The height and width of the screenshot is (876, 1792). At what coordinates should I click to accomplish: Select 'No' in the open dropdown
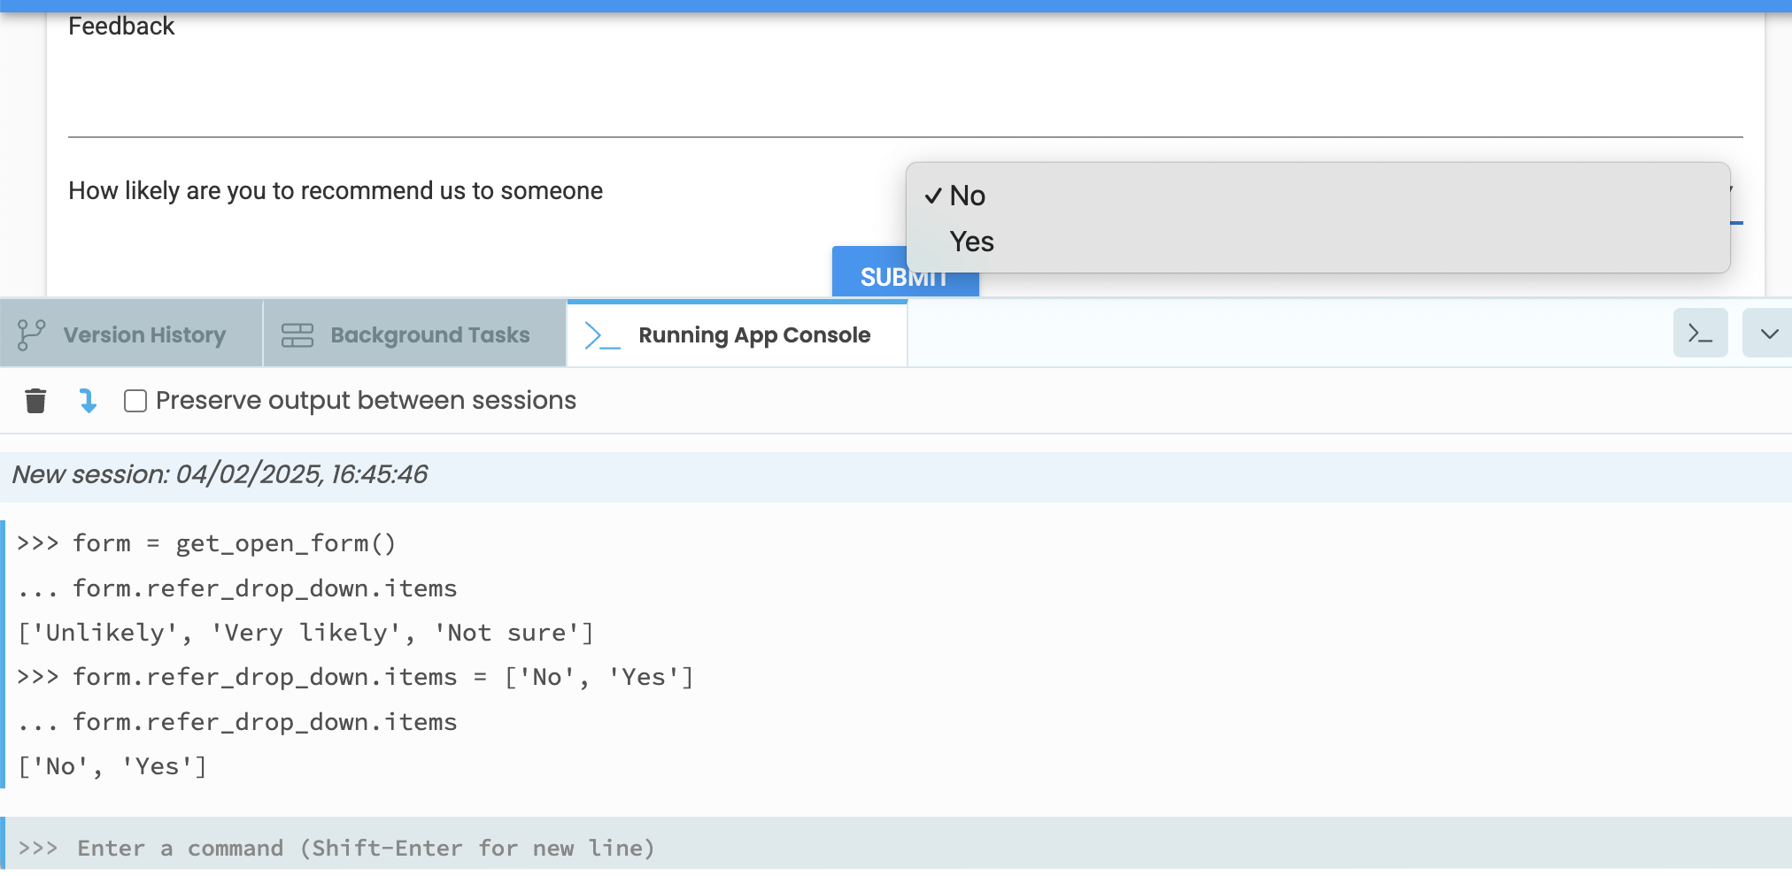[x=967, y=196]
